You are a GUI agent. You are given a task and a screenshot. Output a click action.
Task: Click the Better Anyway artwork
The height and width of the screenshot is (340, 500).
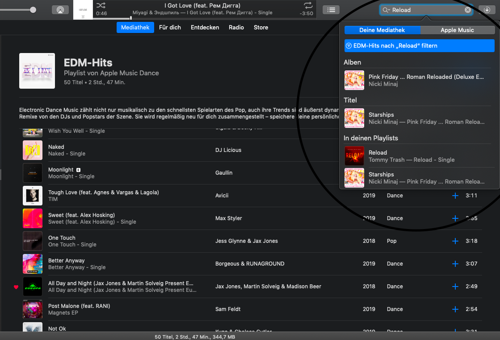tap(33, 264)
